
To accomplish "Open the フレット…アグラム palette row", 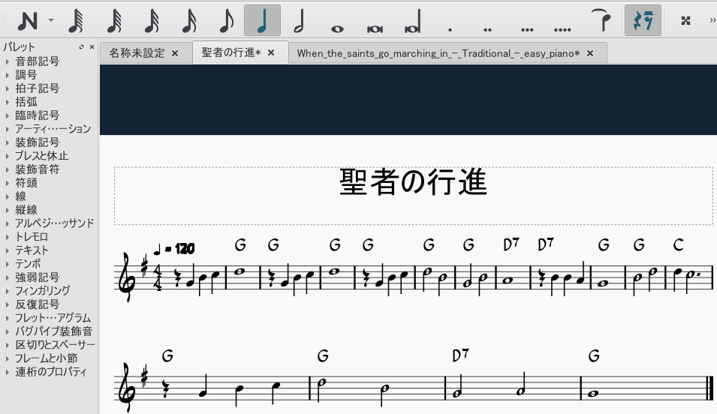I will tap(50, 317).
